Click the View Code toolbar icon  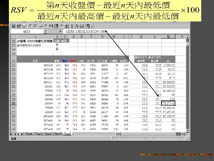(x=24, y=26)
